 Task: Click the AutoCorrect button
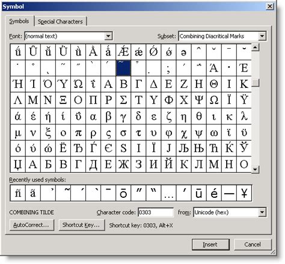coord(32,225)
